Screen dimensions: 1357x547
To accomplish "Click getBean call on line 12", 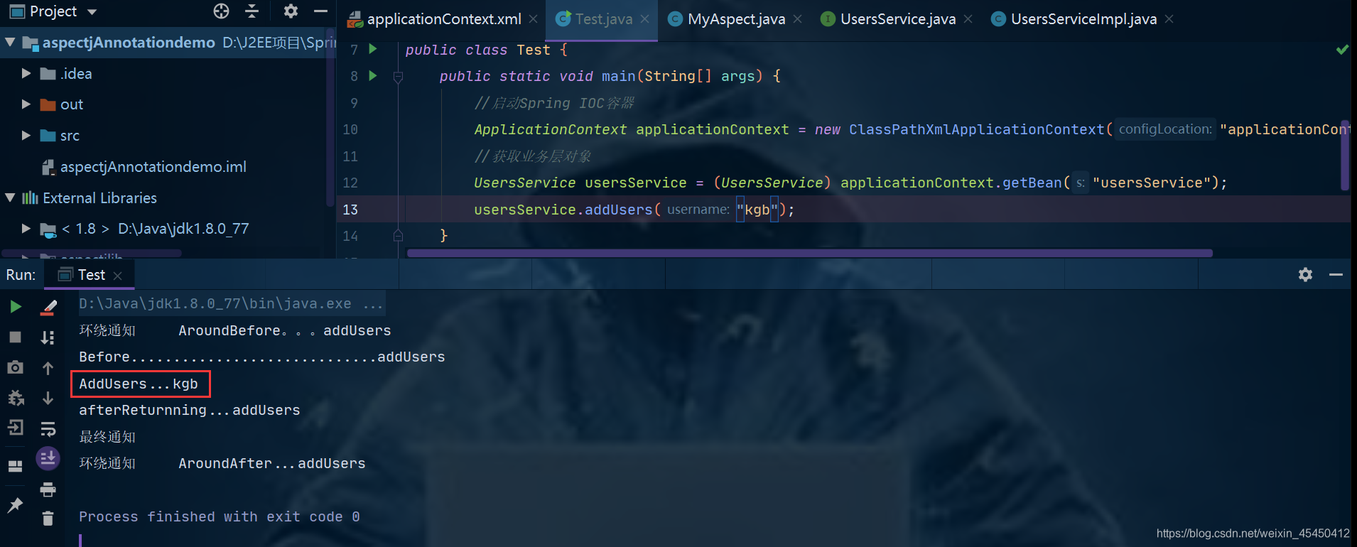I will 1031,183.
